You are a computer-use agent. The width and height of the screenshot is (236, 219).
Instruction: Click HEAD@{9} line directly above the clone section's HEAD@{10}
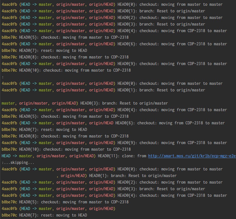[114, 143]
